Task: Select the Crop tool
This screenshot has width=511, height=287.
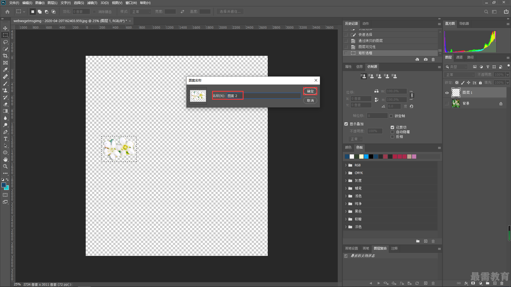Action: click(x=5, y=56)
